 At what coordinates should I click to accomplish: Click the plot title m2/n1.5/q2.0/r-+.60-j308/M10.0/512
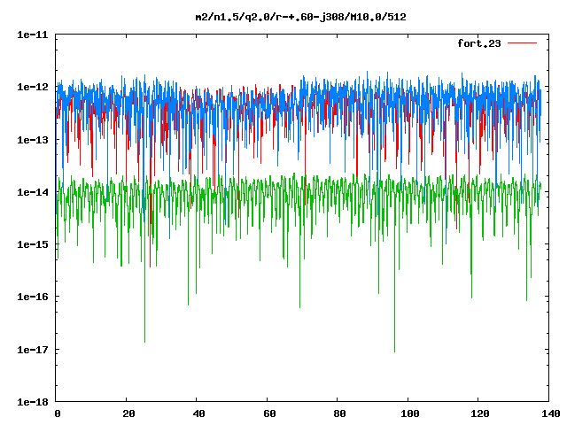point(300,17)
